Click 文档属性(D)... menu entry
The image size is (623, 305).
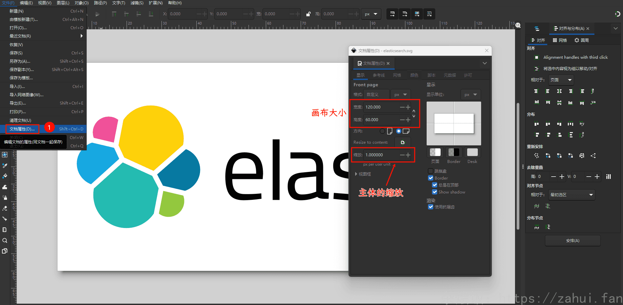click(22, 129)
